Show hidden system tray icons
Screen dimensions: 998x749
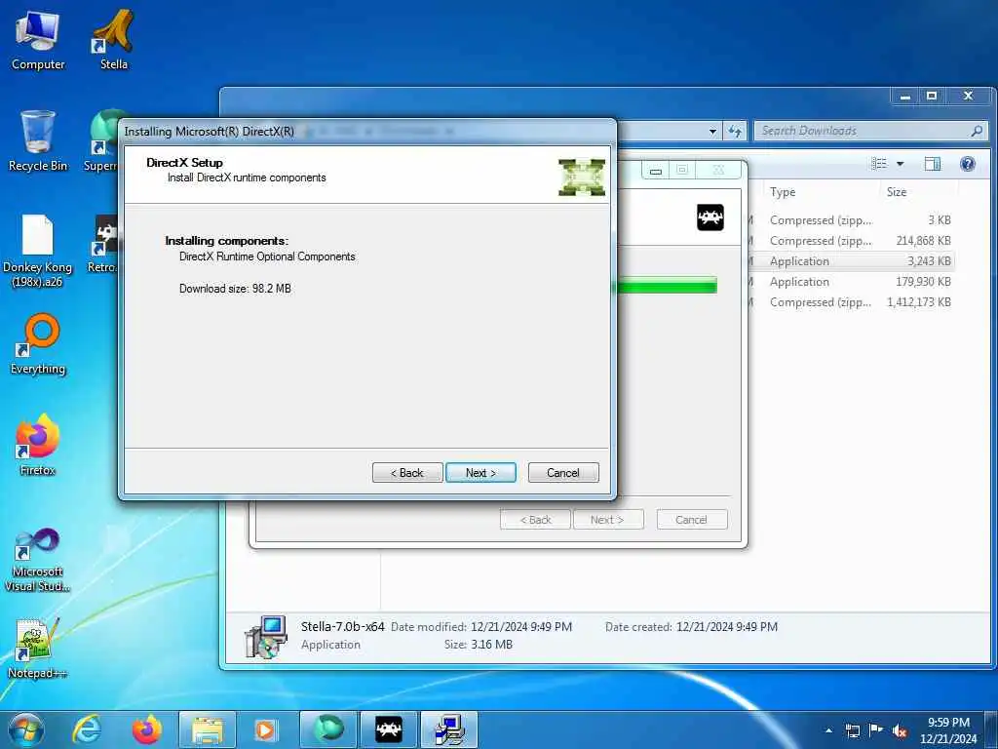(x=828, y=730)
